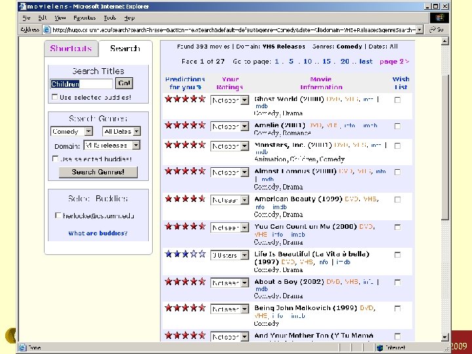Click the IE icon in the title bar
472x354 pixels.
22,7
